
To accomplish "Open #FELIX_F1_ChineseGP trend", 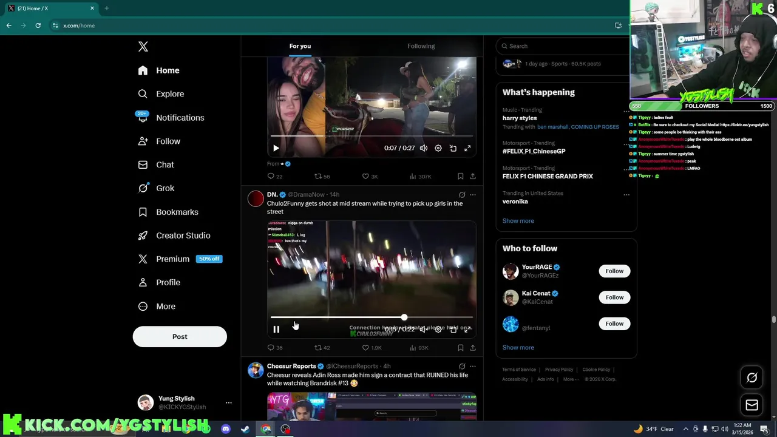I will (534, 151).
